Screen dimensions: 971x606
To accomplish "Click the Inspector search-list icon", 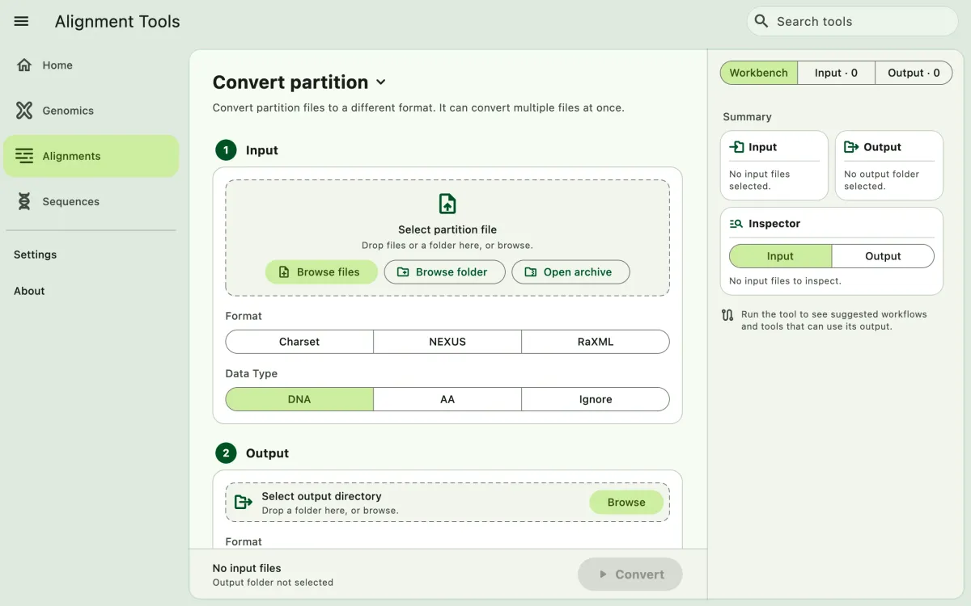I will click(736, 224).
